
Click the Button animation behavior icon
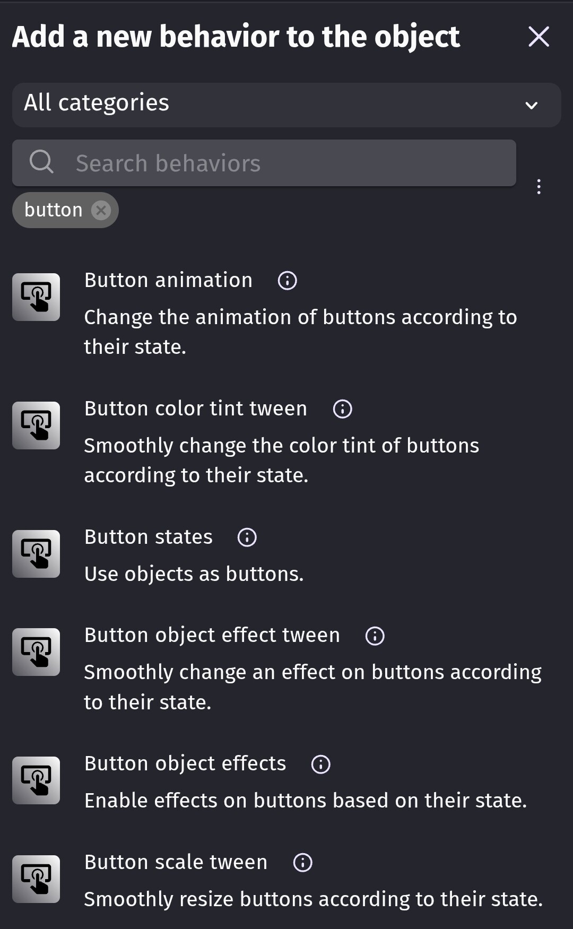36,297
